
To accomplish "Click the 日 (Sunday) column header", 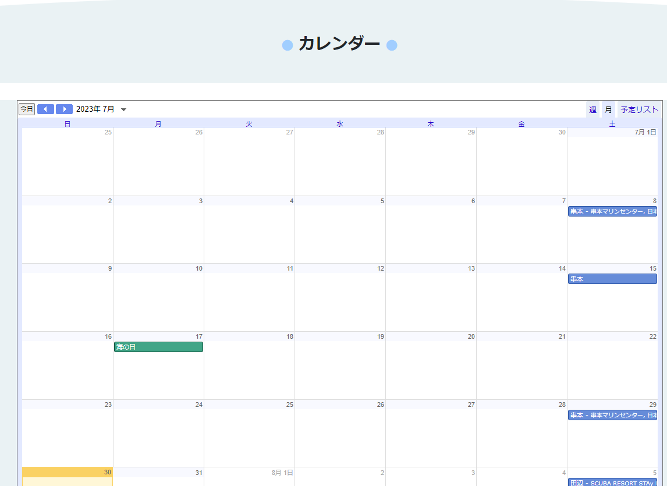I will click(x=67, y=123).
